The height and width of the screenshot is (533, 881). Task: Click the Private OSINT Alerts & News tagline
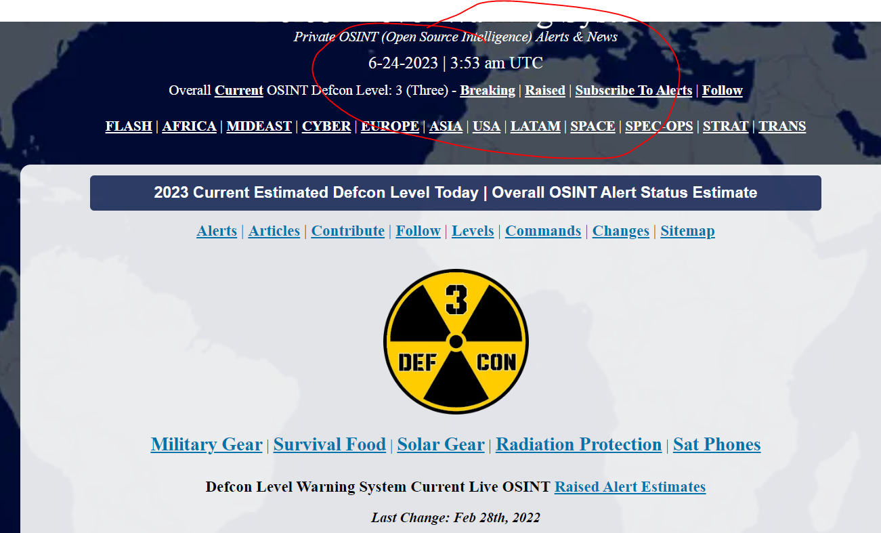[x=456, y=37]
